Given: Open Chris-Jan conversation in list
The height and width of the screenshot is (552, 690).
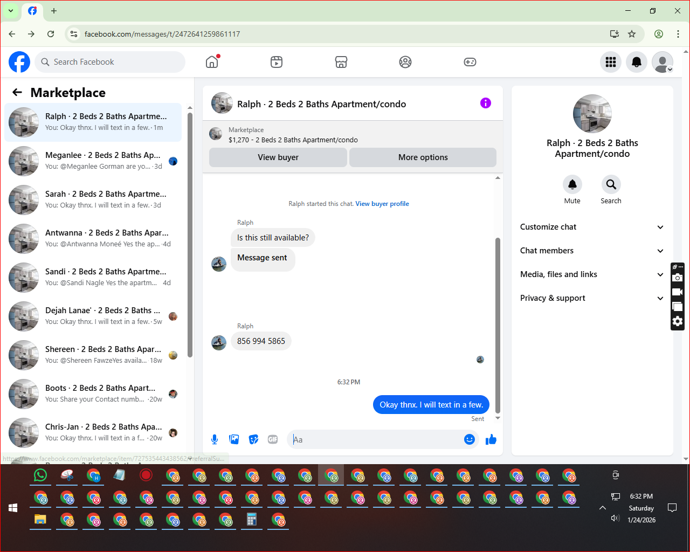Looking at the screenshot, I should click(93, 433).
